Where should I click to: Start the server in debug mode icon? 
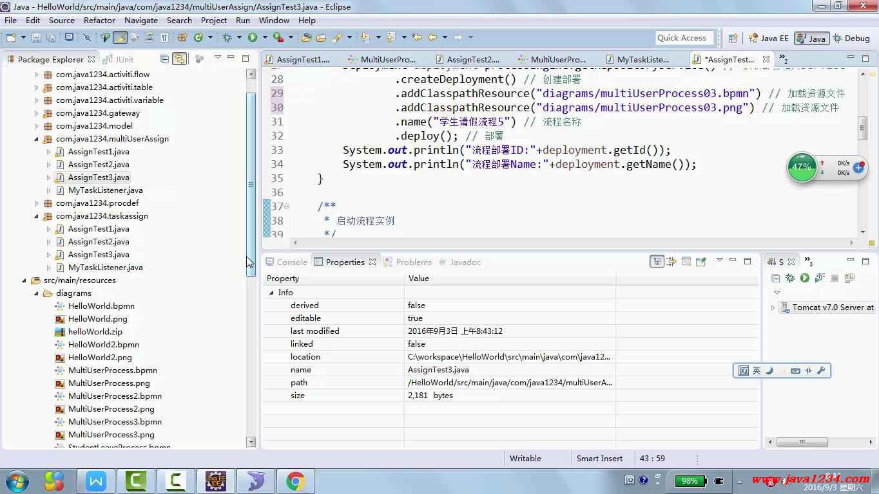tap(789, 278)
